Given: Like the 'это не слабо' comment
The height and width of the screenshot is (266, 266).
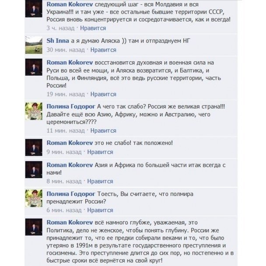Looking at the screenshot, I should (100, 152).
